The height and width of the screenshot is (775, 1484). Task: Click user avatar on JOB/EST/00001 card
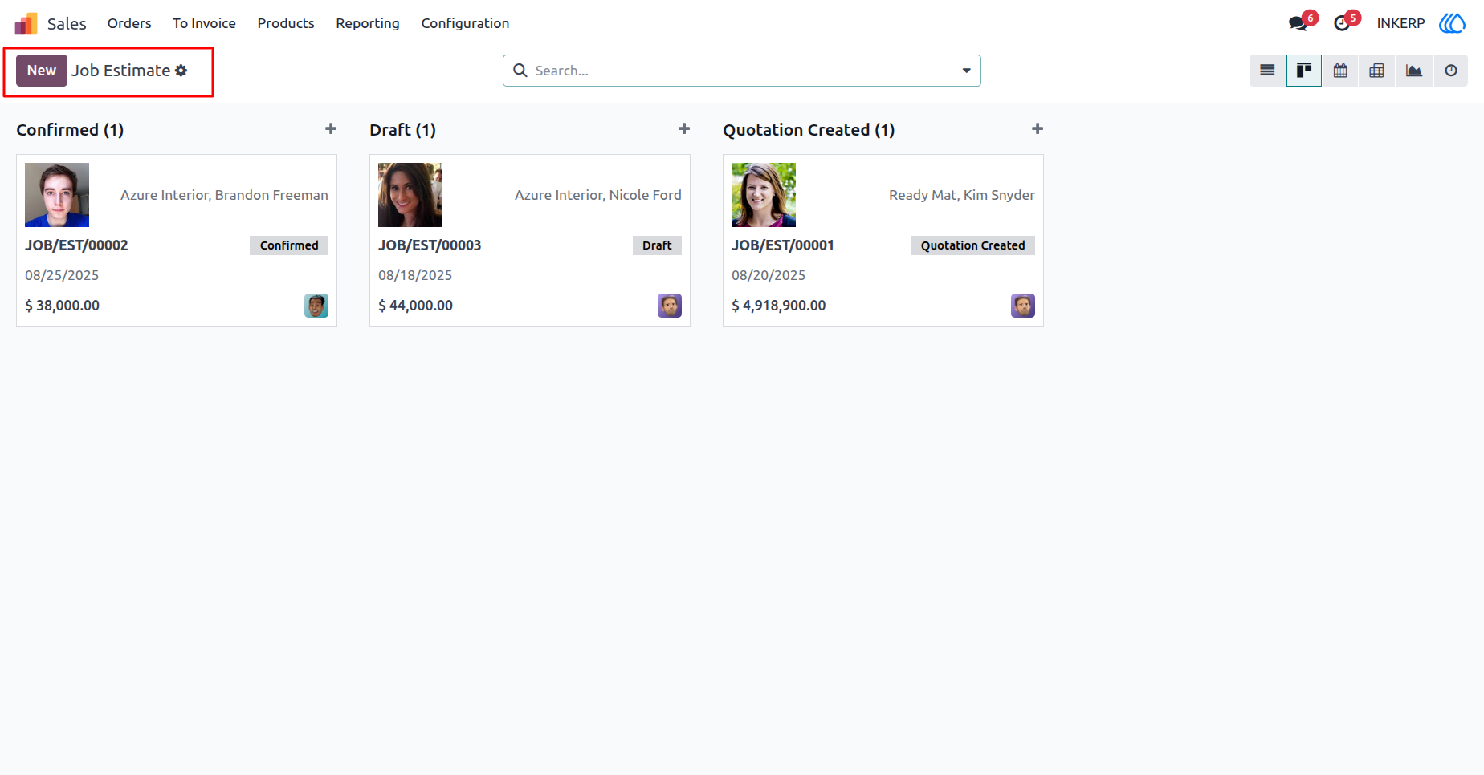click(x=1023, y=306)
